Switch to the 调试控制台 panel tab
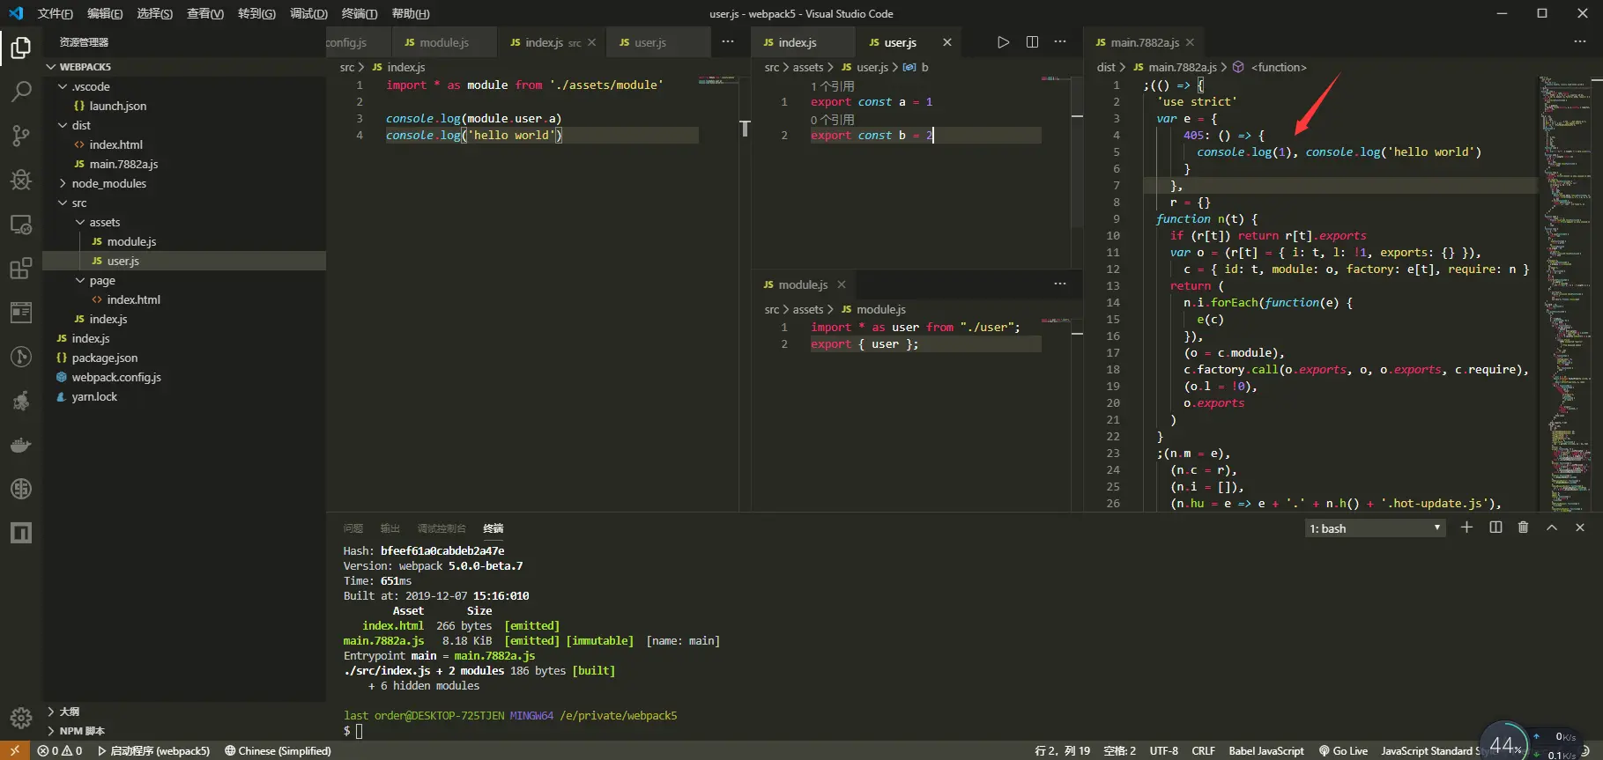The height and width of the screenshot is (760, 1603). click(x=442, y=528)
